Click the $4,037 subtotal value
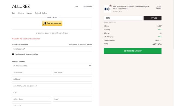This screenshot has width=174, height=106. coord(159,26)
